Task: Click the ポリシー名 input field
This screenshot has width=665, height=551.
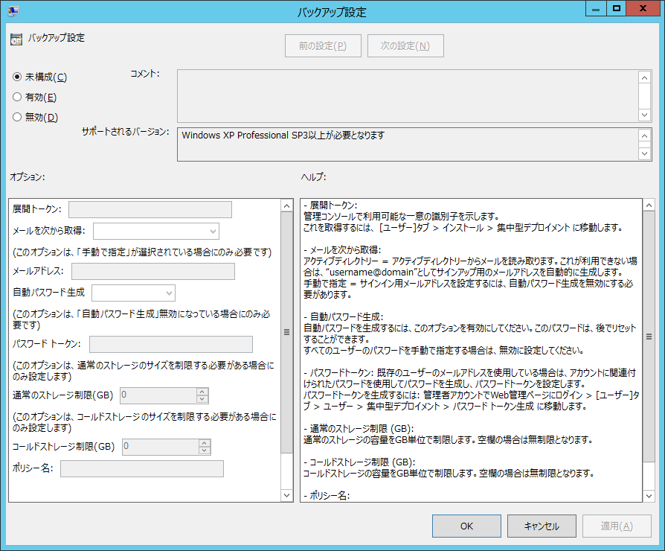Action: click(x=142, y=468)
